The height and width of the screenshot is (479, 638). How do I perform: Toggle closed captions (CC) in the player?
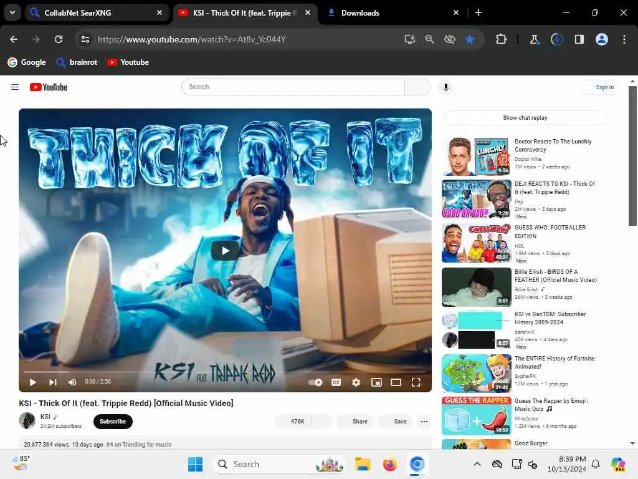[336, 382]
